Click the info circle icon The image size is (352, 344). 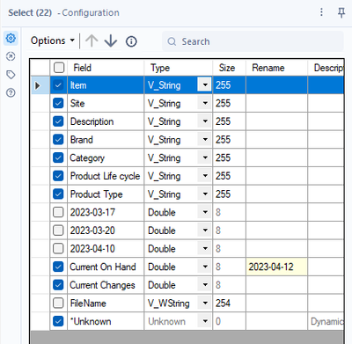pos(131,41)
